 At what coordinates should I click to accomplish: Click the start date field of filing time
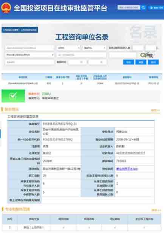tap(77, 62)
